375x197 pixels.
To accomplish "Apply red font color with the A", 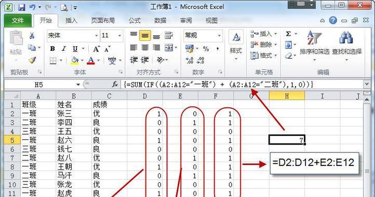I will pyautogui.click(x=91, y=61).
